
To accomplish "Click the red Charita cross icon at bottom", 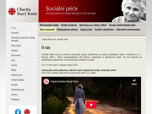I will [27, 112].
